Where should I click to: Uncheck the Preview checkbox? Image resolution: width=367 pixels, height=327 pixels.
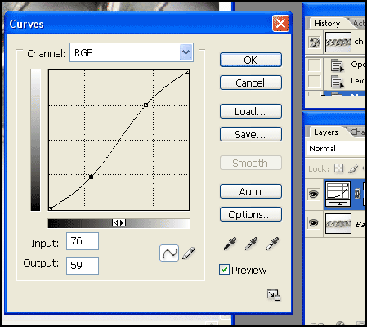click(x=224, y=270)
